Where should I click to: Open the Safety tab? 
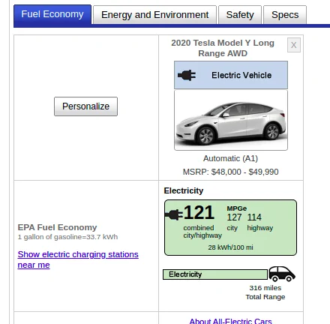240,15
